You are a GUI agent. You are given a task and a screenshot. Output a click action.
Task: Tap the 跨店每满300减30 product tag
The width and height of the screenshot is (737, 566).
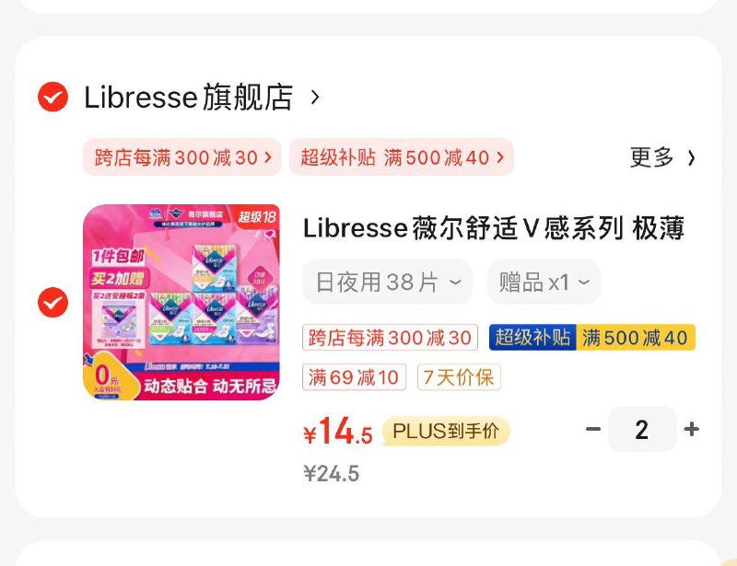pyautogui.click(x=390, y=337)
